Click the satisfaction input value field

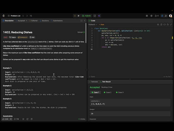(x=130, y=103)
